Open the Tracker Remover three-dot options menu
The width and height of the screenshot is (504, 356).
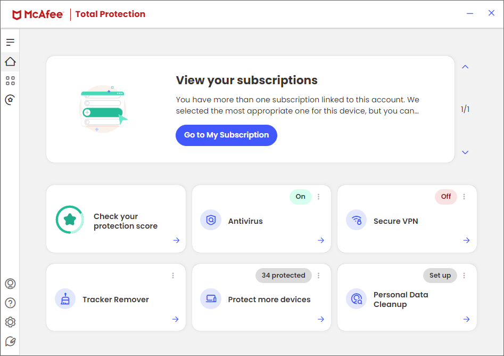coord(173,276)
